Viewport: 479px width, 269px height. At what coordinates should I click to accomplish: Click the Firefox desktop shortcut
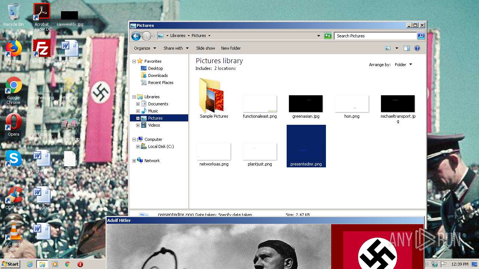pyautogui.click(x=13, y=52)
